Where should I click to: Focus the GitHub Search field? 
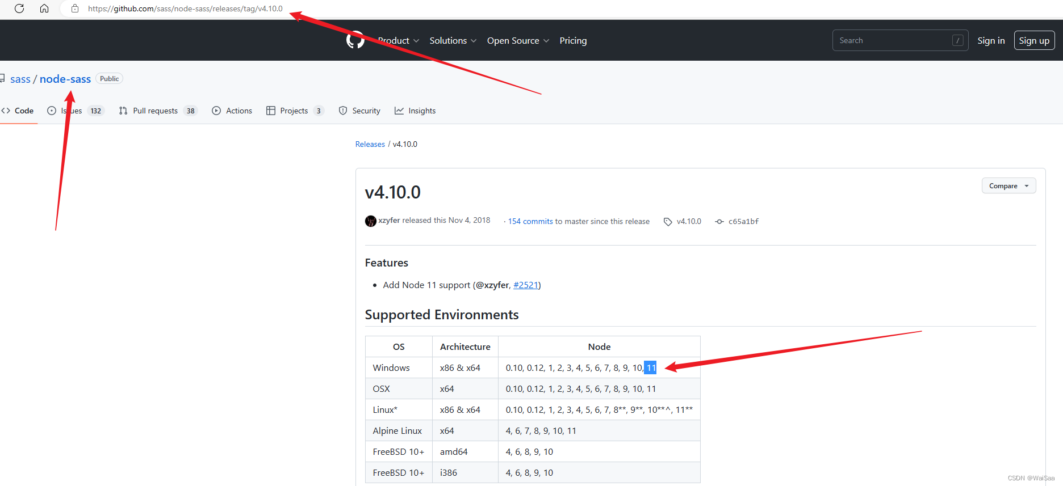pos(900,40)
